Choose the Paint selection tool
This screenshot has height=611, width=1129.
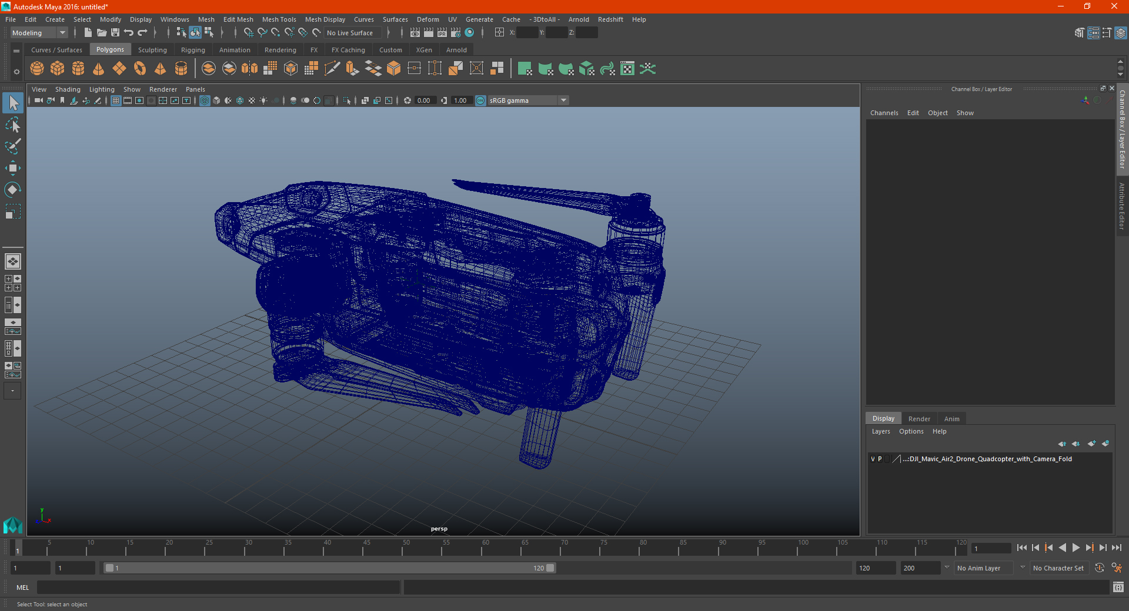(12, 146)
